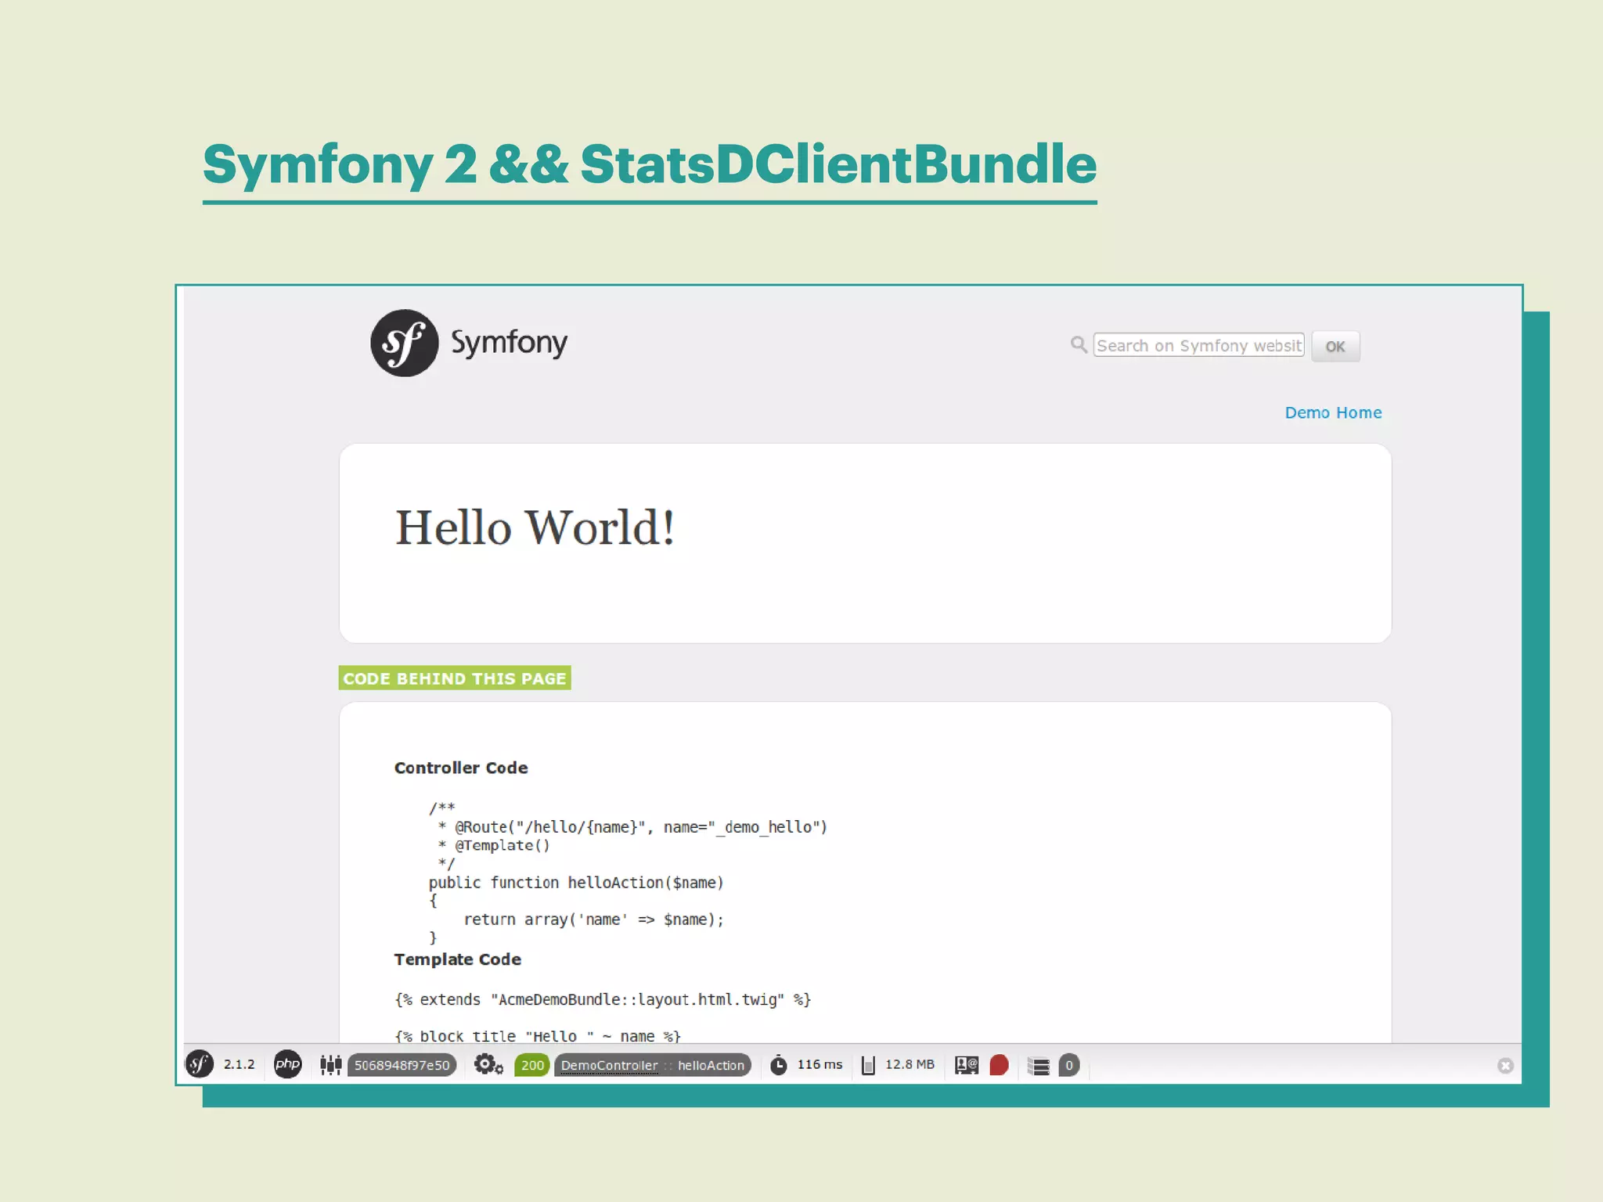Click the Template Code heading
Screen dimensions: 1603x1202
pyautogui.click(x=458, y=959)
